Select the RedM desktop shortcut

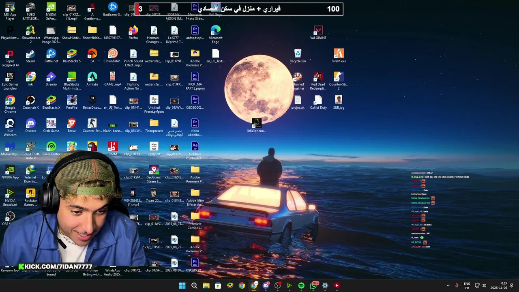point(113,148)
